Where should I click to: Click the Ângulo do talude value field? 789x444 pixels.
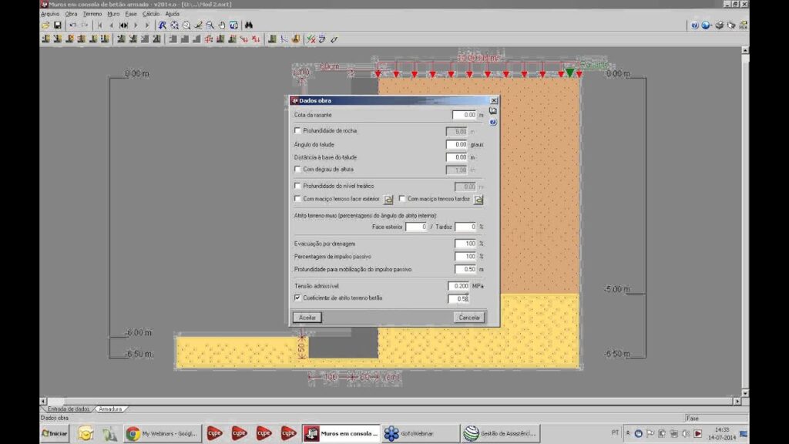point(456,144)
